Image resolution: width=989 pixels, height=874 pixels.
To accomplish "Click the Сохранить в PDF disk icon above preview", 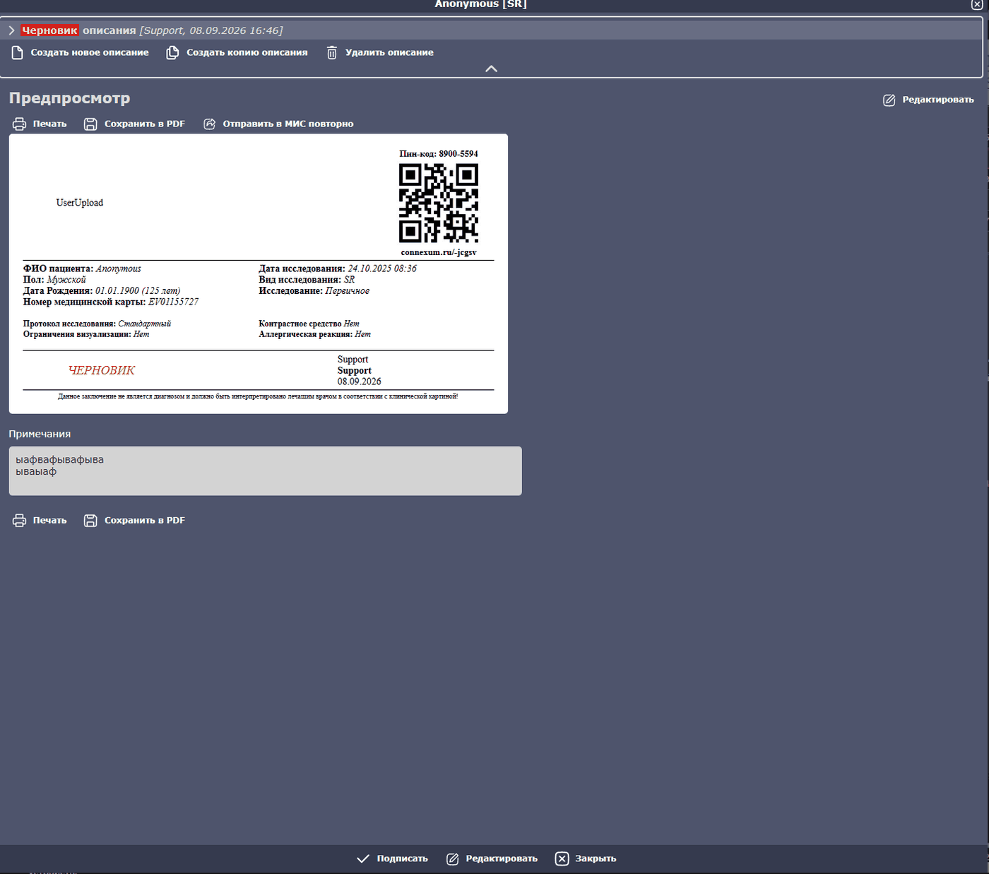I will coord(90,124).
